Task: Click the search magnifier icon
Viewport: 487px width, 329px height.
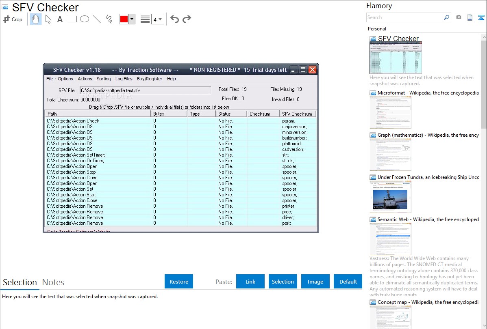Action: pos(447,17)
